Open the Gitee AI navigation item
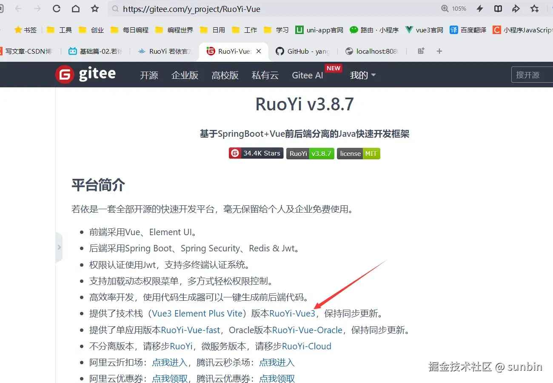The image size is (553, 383). tap(308, 75)
